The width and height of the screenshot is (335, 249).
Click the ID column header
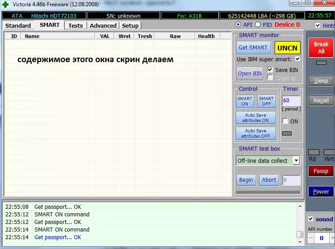pos(13,36)
